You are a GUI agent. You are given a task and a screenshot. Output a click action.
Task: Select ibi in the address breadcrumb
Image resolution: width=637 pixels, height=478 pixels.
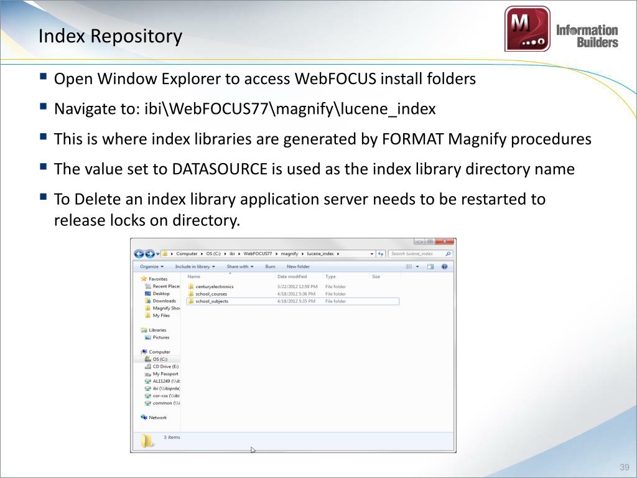[232, 254]
